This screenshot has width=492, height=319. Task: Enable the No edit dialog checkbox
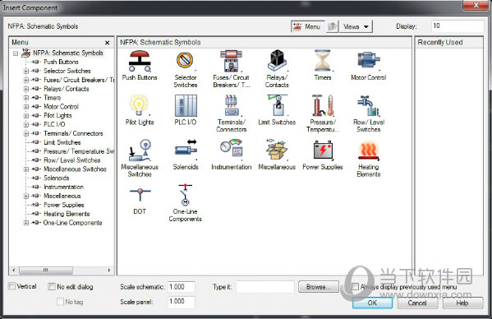pos(52,286)
